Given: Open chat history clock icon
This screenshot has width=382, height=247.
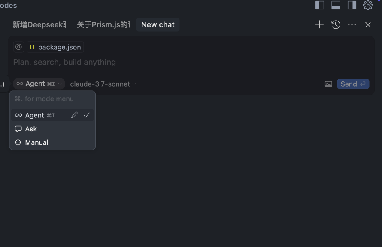Looking at the screenshot, I should [x=336, y=25].
